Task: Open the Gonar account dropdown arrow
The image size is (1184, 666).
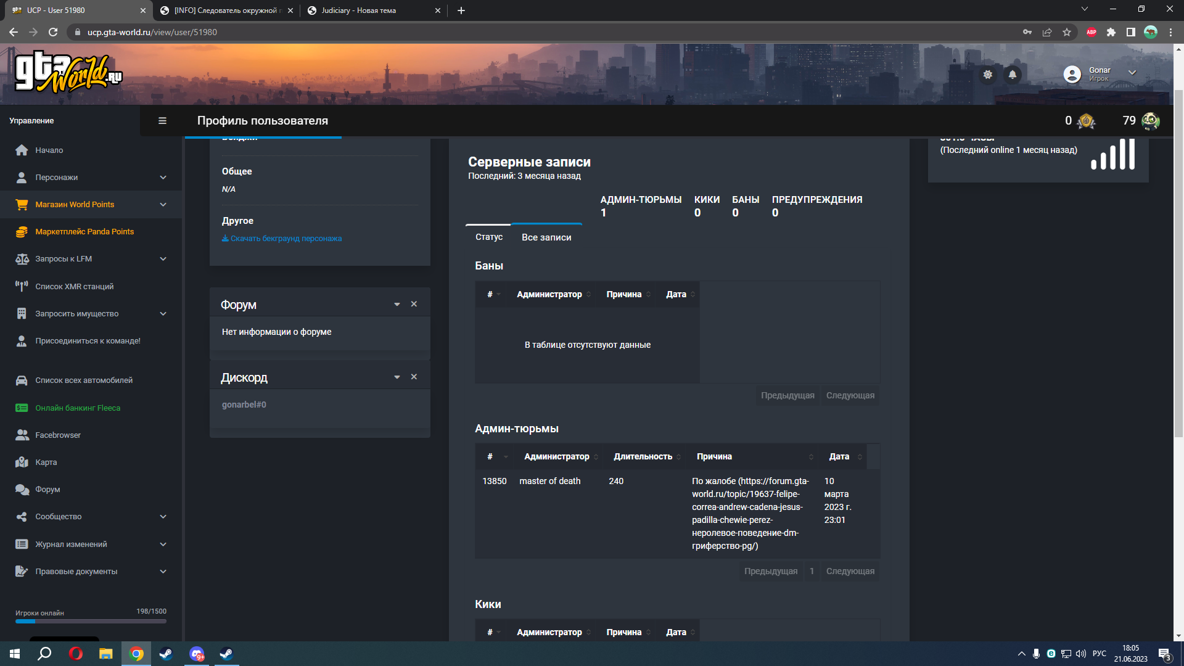Action: click(x=1132, y=73)
